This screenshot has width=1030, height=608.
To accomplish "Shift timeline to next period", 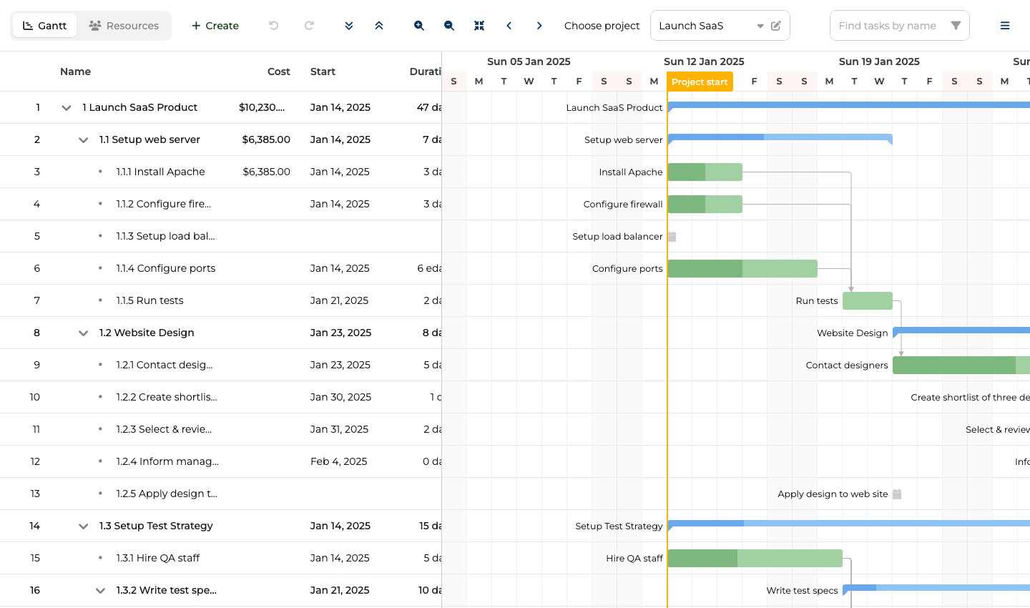I will coord(539,26).
